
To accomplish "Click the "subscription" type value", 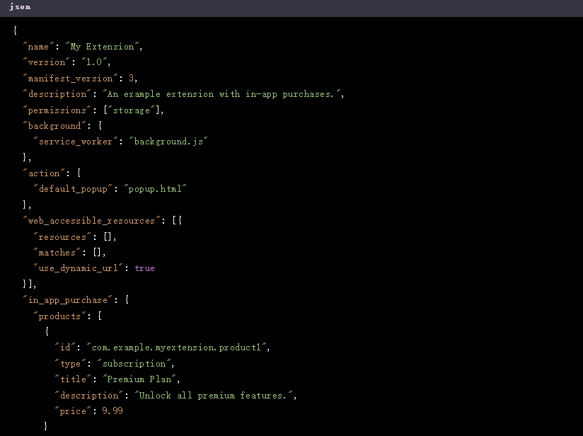I will pos(134,363).
